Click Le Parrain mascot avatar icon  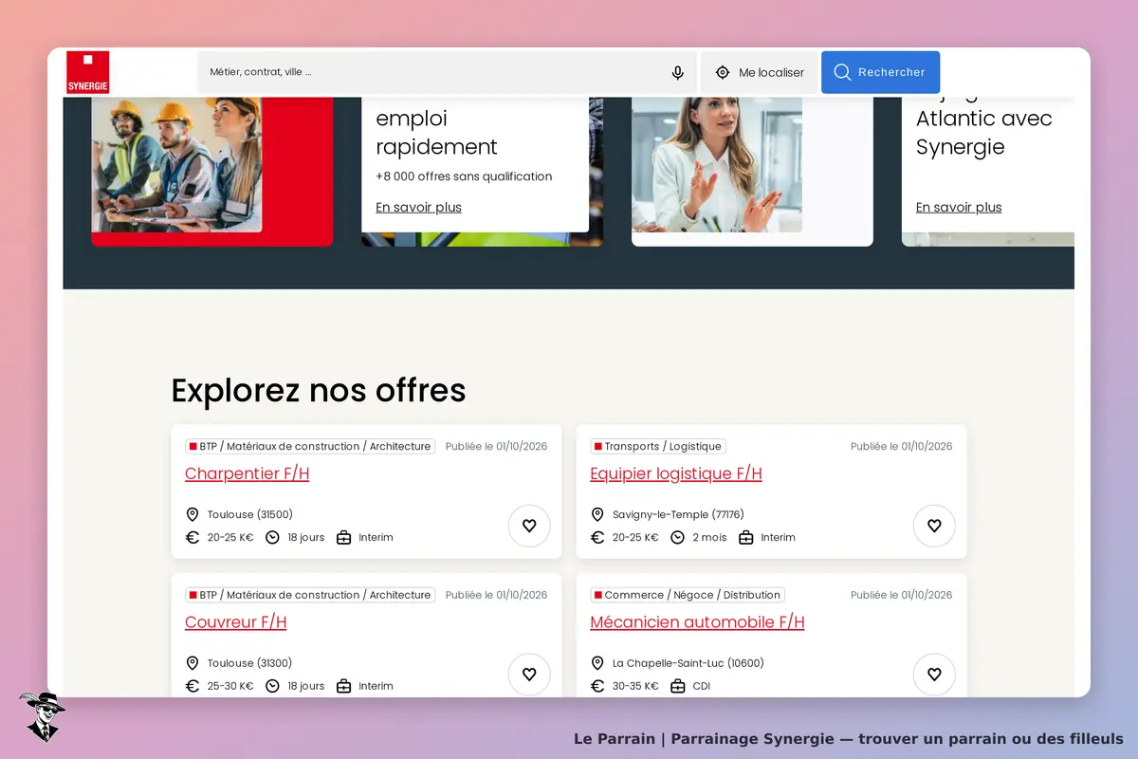pos(42,716)
